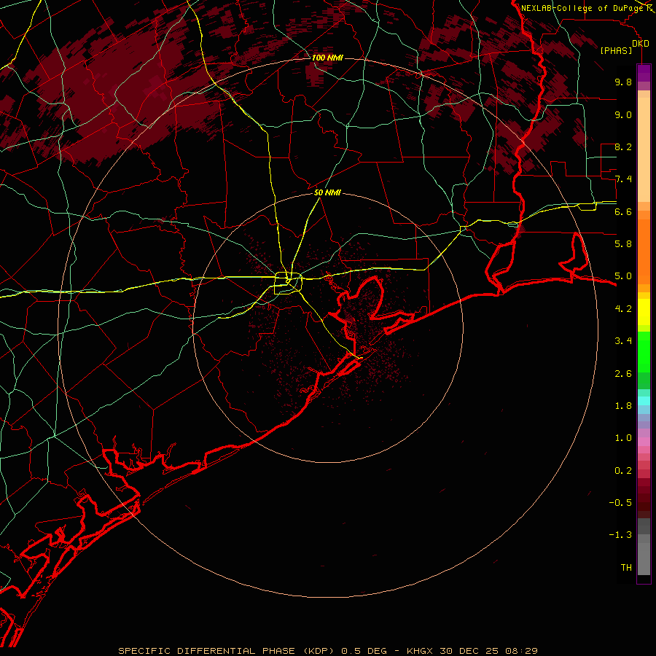Click the 5.0 value on the color scale
The image size is (656, 656).
click(x=623, y=276)
